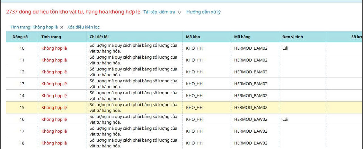The image size is (363, 149).
Task: Select the Đơn vị tính column header
Action: point(292,37)
